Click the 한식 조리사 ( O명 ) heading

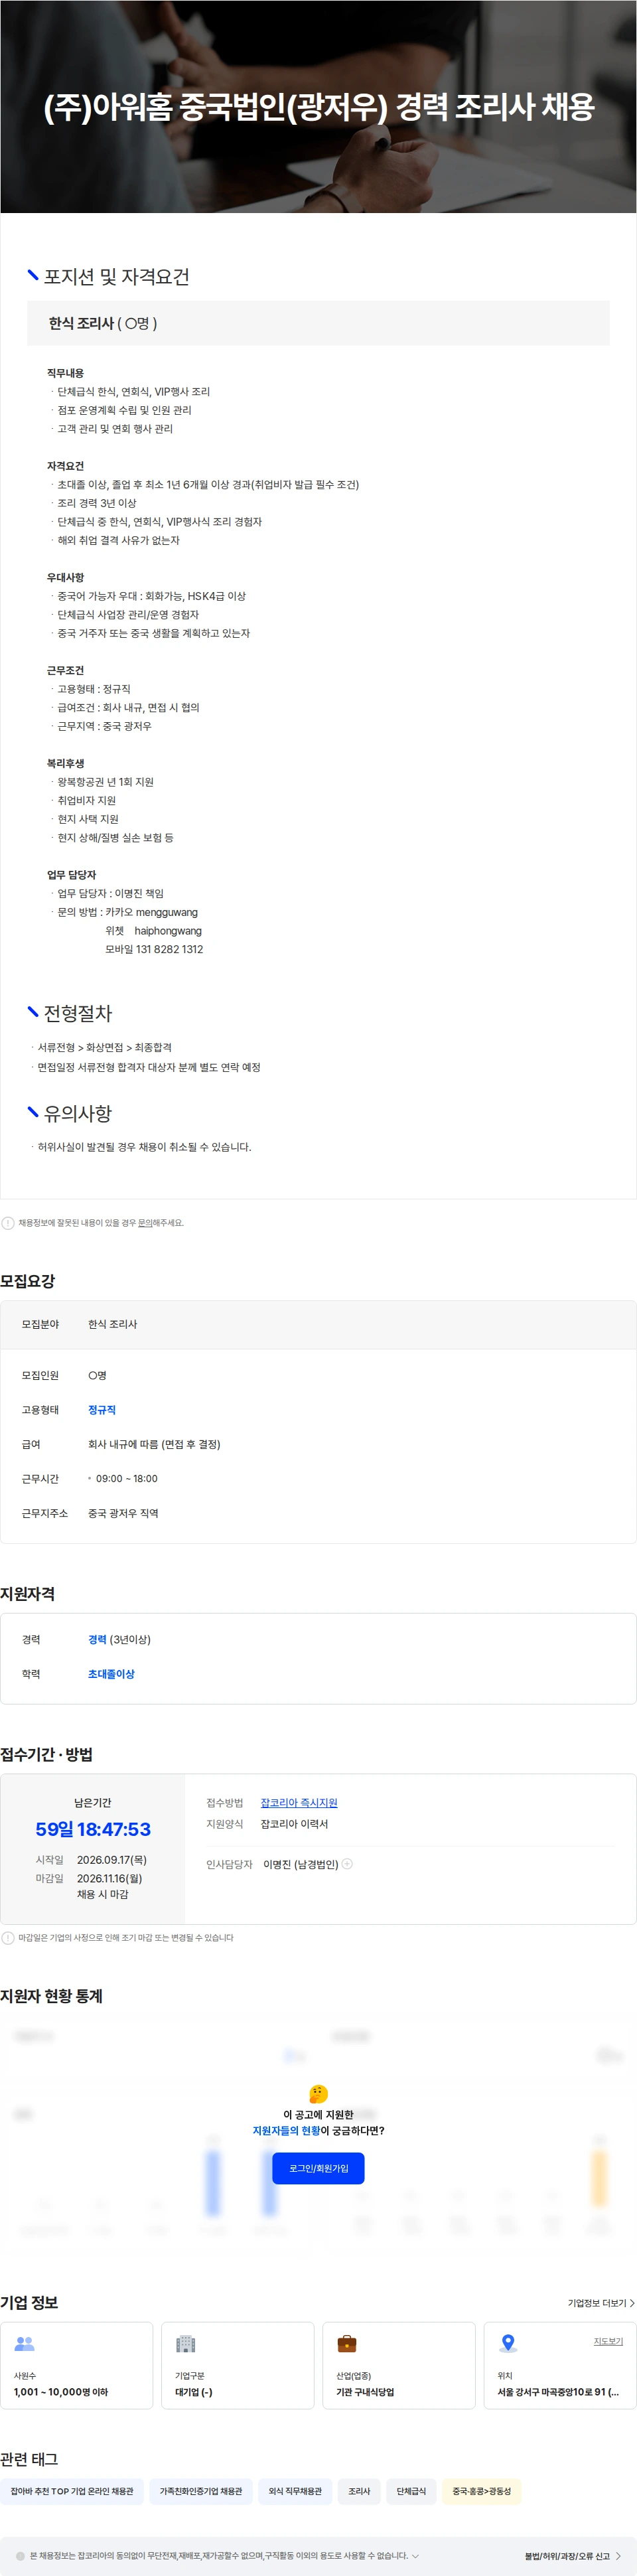pyautogui.click(x=103, y=323)
